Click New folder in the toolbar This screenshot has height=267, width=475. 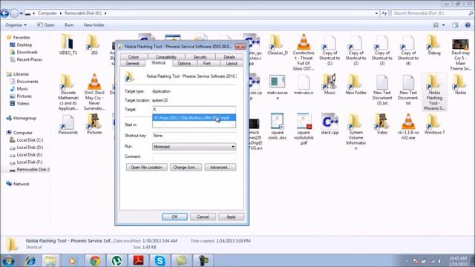pos(94,25)
